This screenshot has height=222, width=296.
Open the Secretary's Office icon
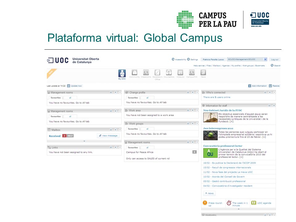[x=158, y=72]
